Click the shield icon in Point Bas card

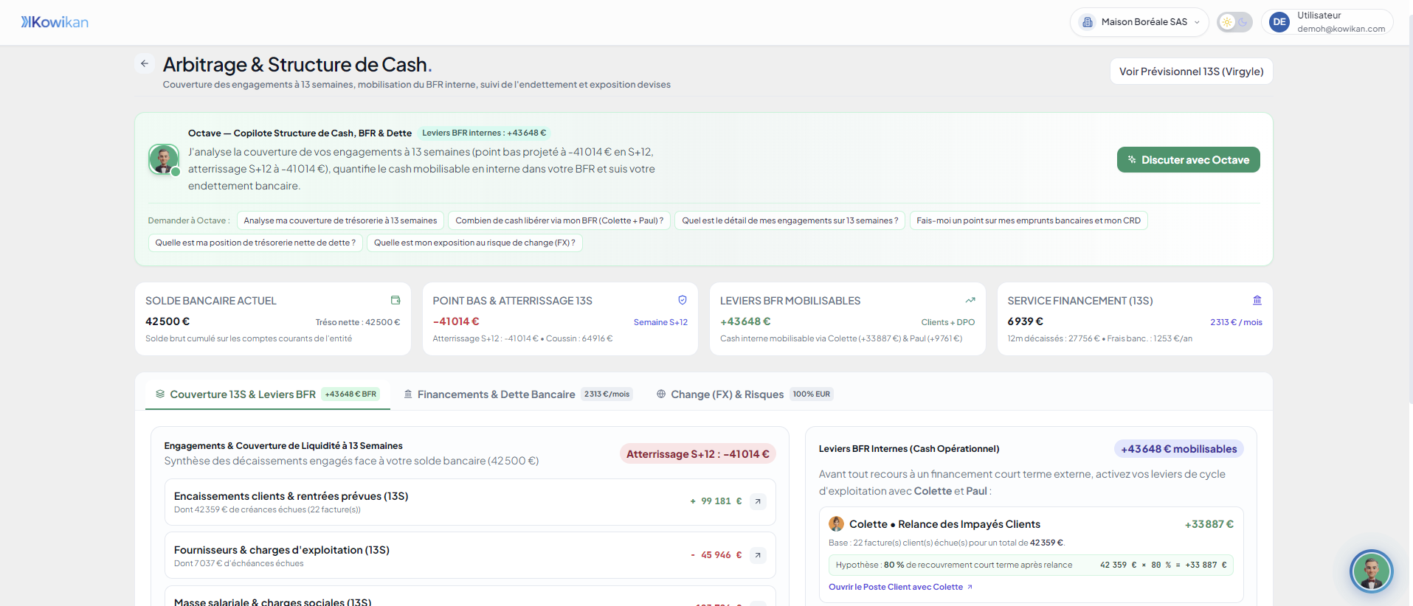click(683, 300)
